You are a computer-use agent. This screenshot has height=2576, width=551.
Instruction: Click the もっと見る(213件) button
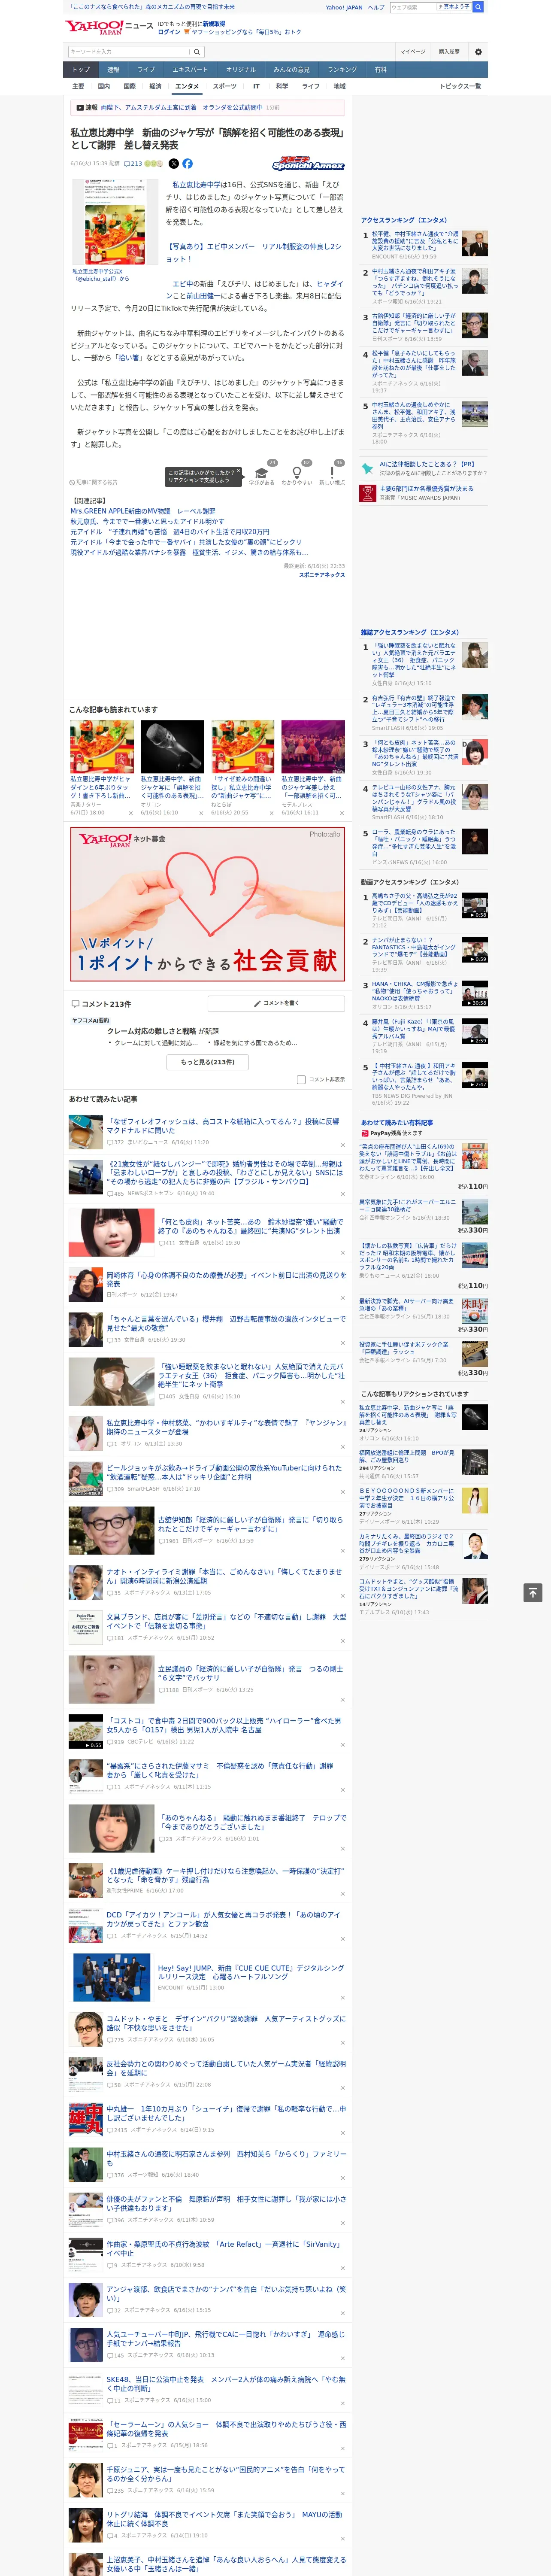coord(208,1062)
